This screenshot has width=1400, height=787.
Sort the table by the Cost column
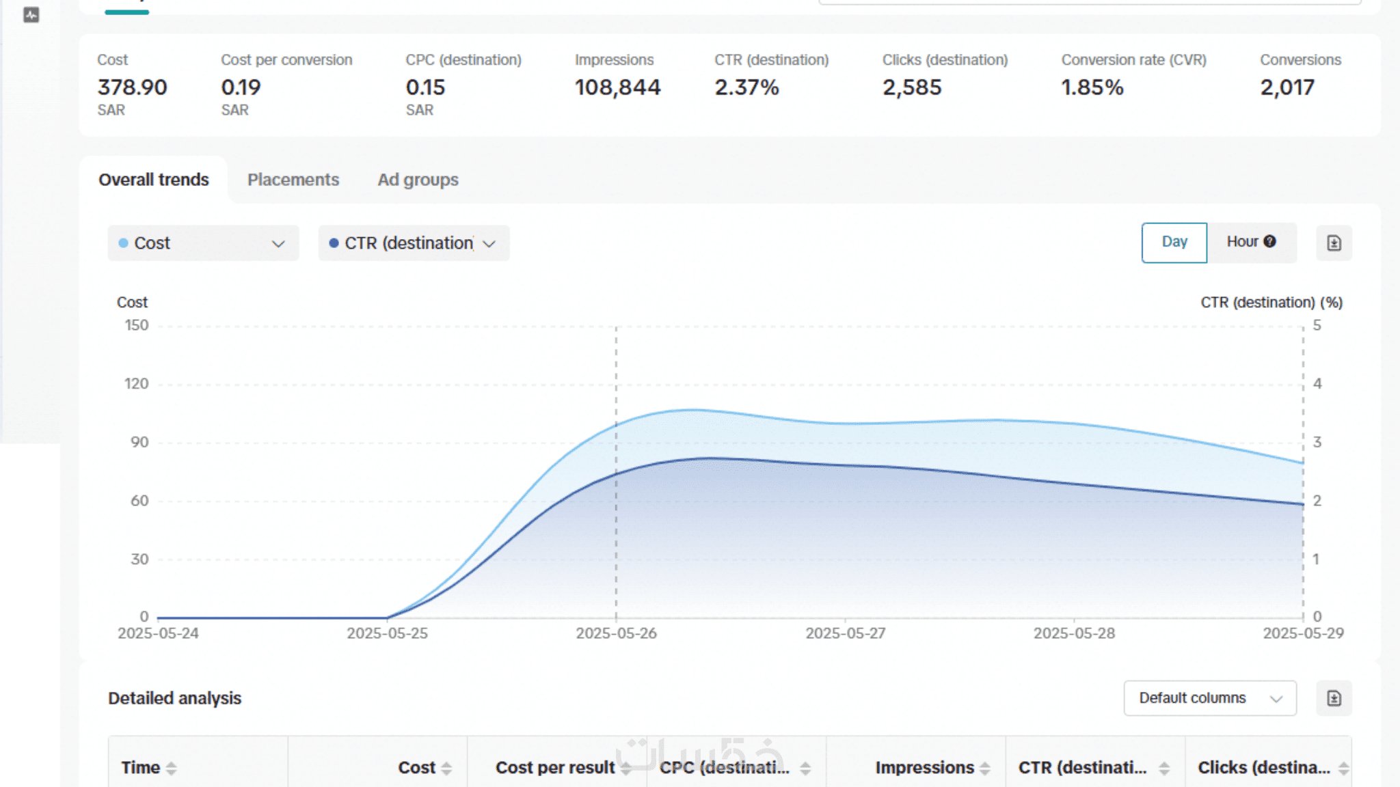tap(446, 768)
